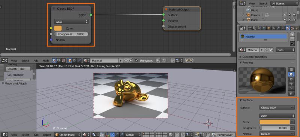Image resolution: width=300 pixels, height=137 pixels.
Task: Open Object Data properties tab icon
Action: pos(283,28)
